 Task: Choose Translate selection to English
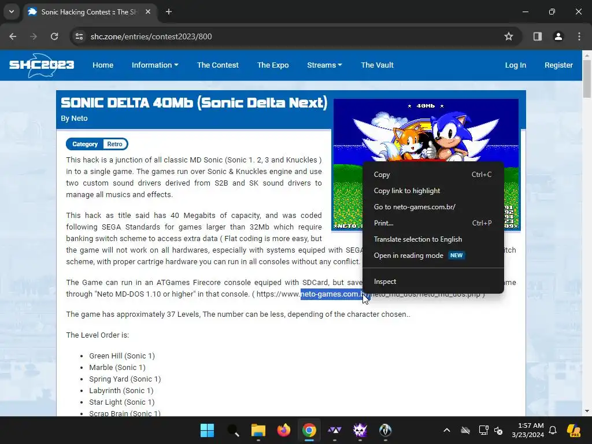(x=433, y=239)
